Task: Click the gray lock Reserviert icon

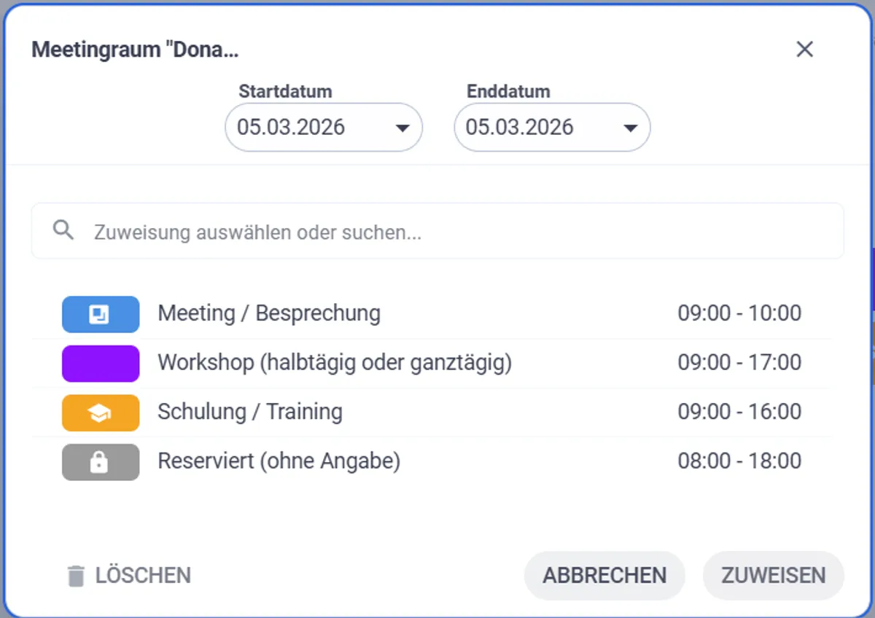Action: click(100, 462)
